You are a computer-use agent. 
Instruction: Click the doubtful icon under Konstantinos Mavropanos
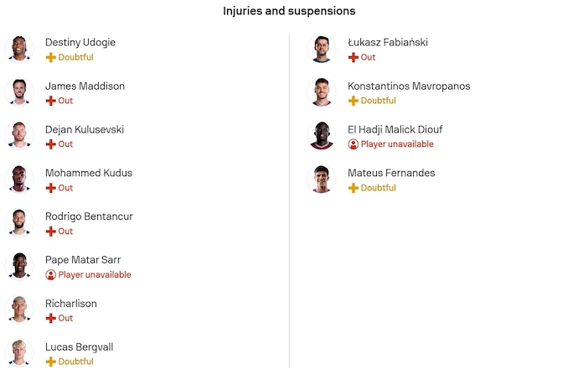point(353,101)
